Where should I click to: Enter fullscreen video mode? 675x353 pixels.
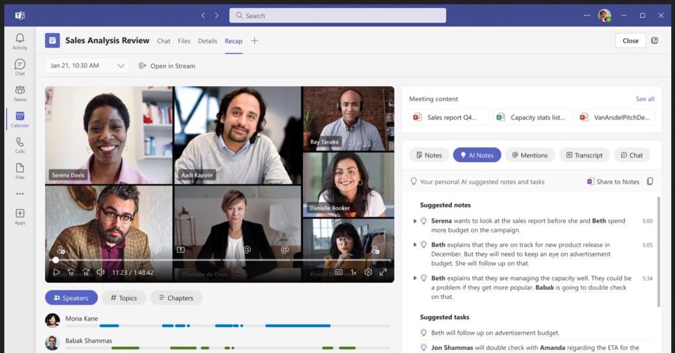tap(382, 272)
